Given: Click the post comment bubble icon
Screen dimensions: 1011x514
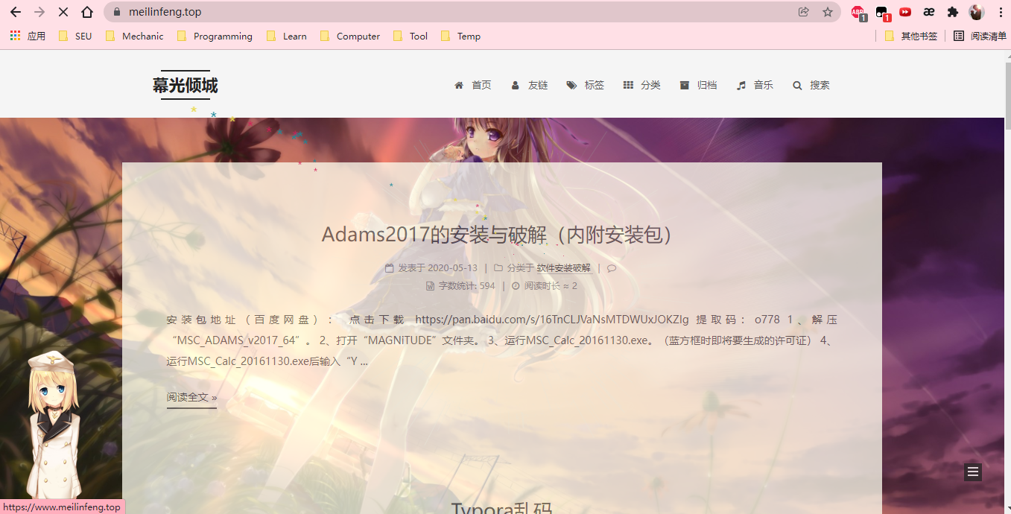Looking at the screenshot, I should pyautogui.click(x=612, y=268).
